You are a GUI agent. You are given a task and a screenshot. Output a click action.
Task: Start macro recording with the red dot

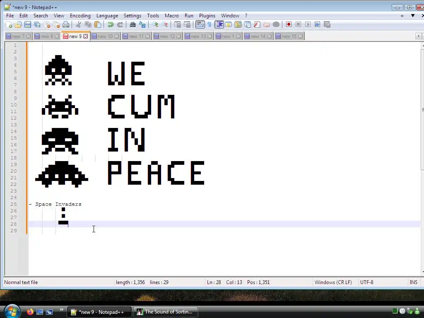pos(289,24)
